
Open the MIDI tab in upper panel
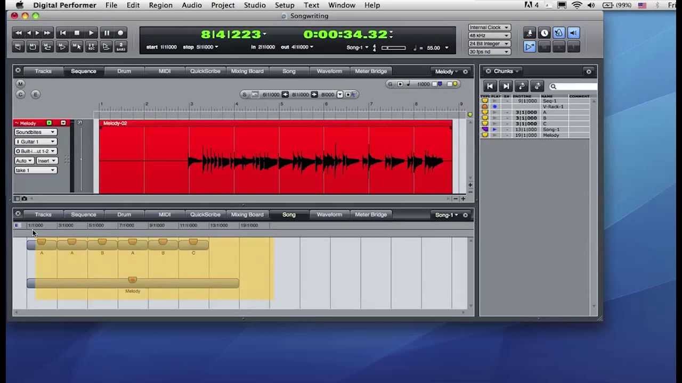click(164, 71)
